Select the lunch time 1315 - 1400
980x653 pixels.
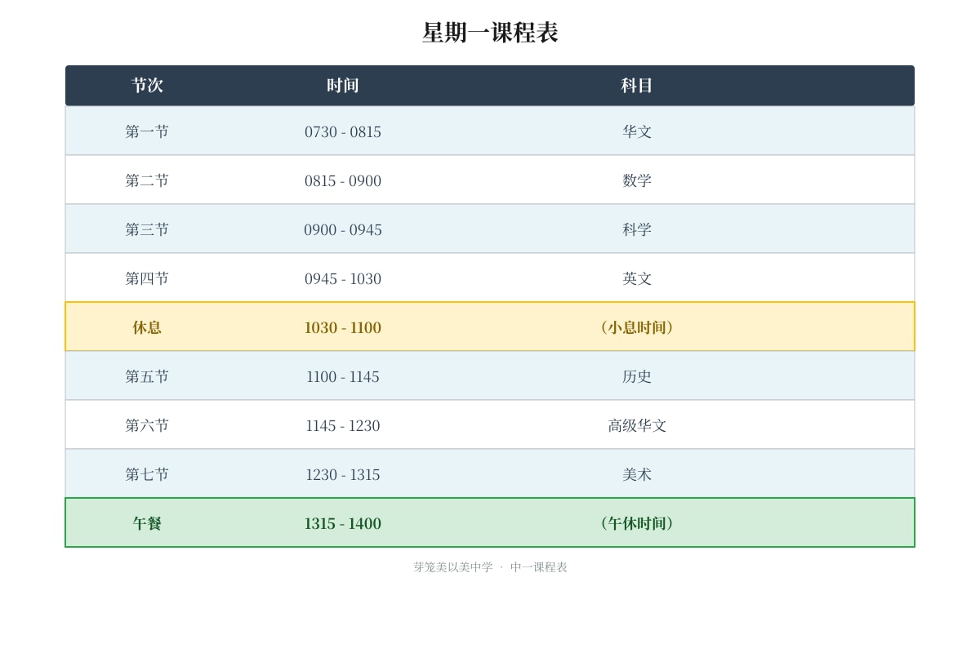pos(343,523)
